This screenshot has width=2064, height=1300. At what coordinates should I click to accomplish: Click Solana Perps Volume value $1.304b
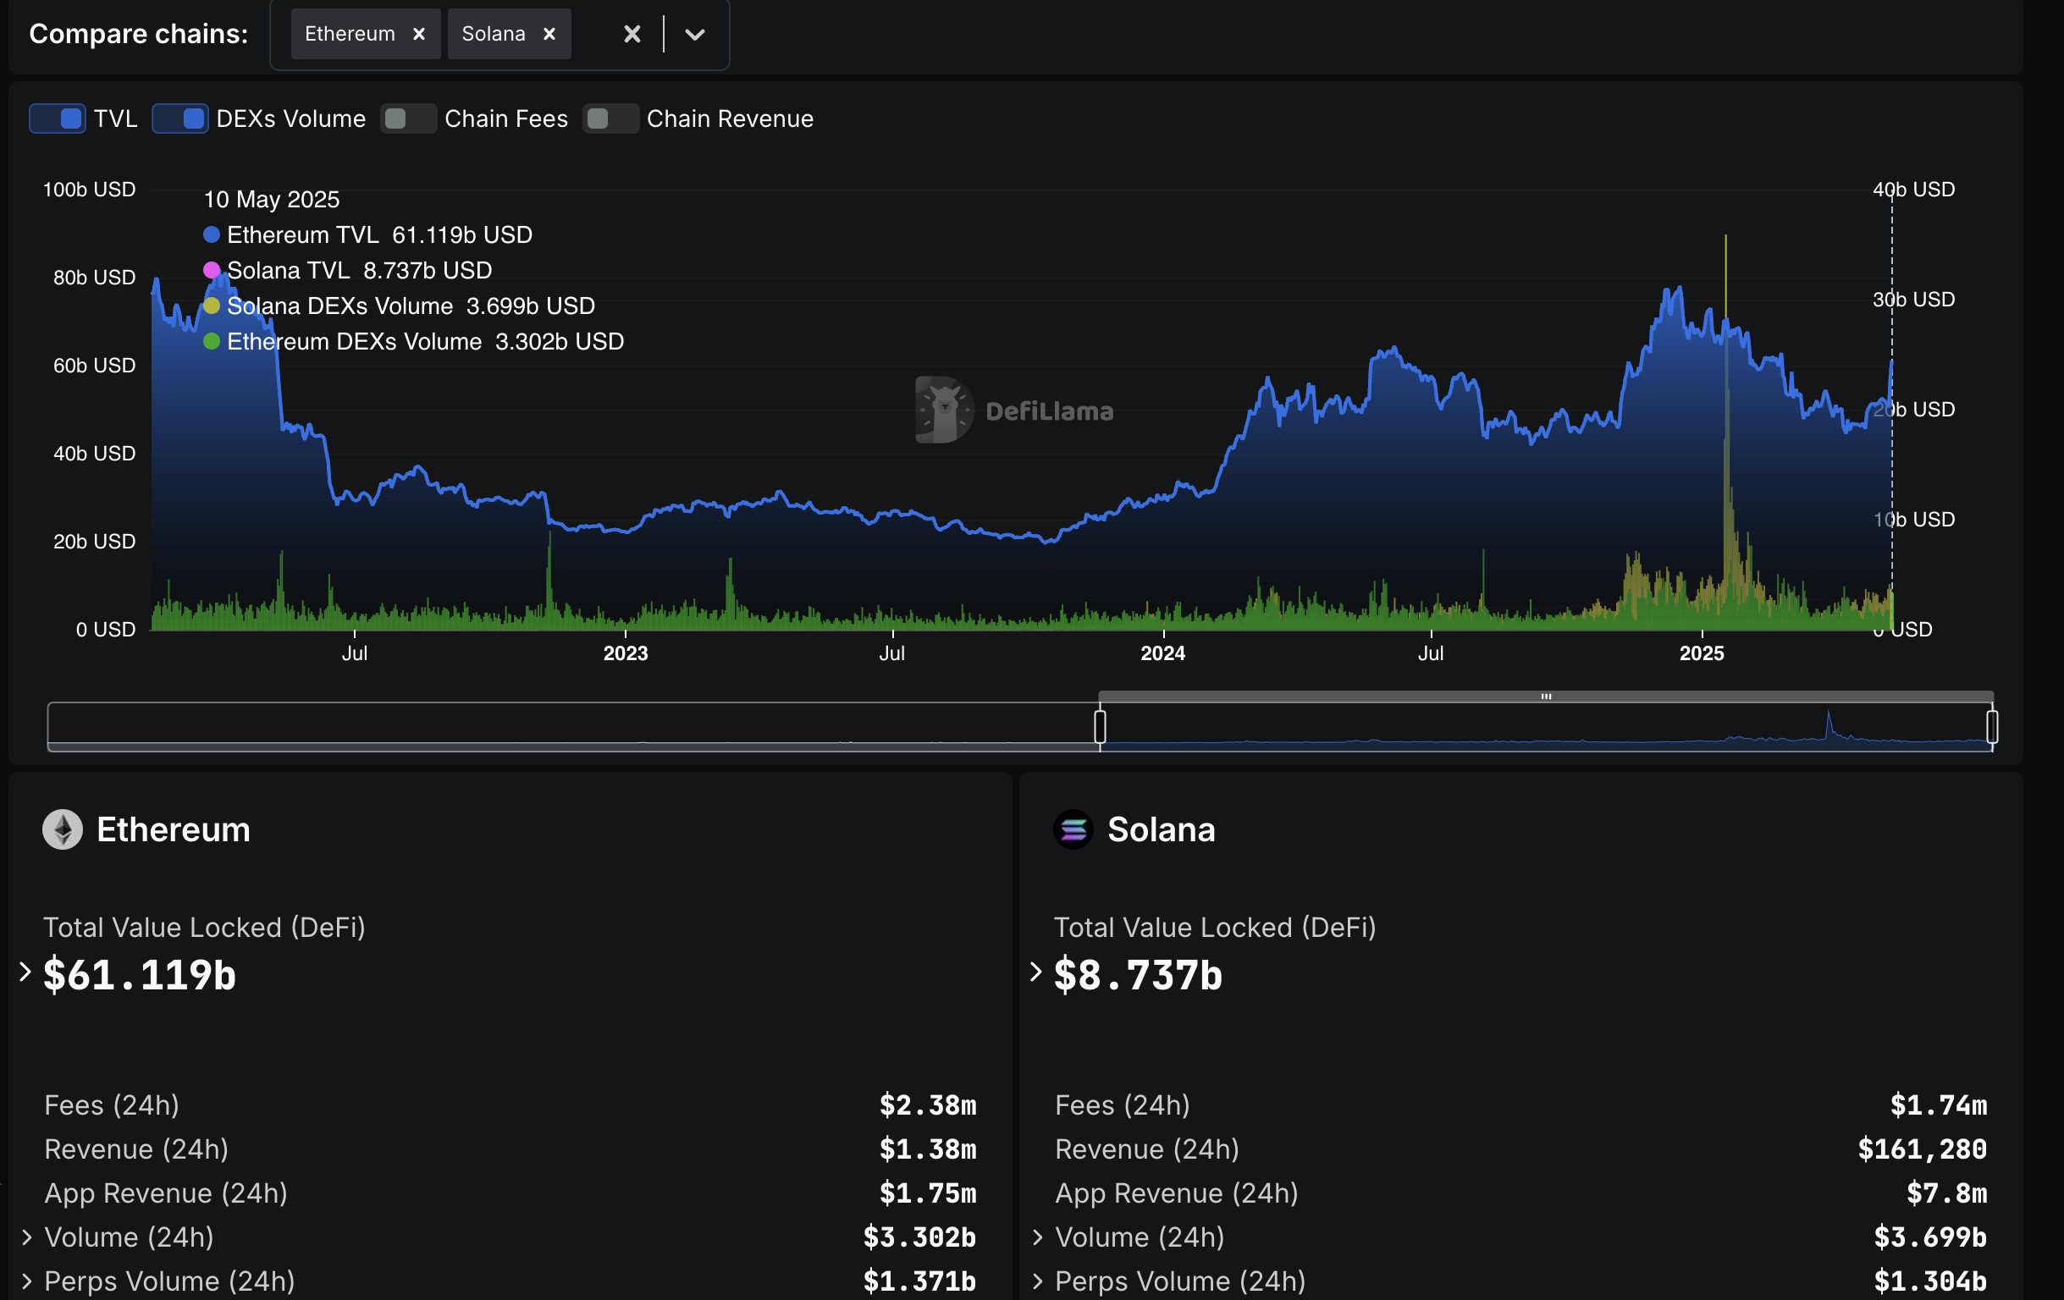1930,1282
